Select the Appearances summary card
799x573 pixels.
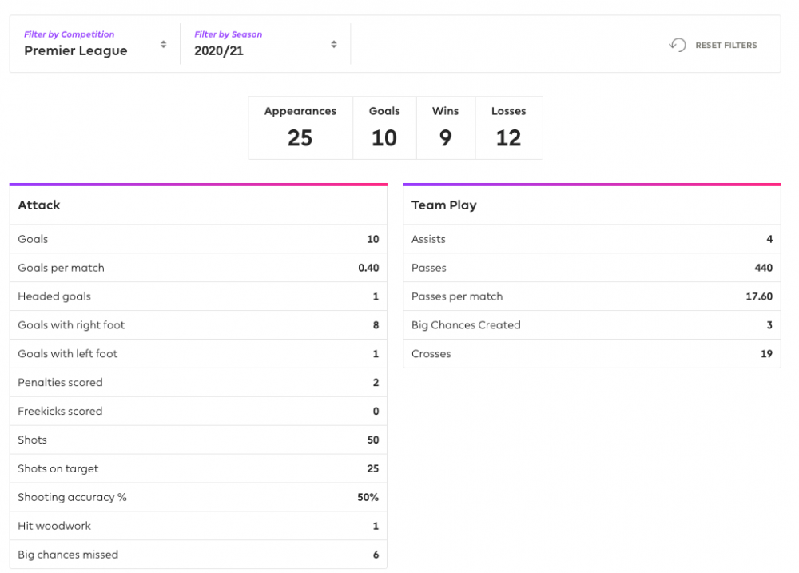click(300, 128)
